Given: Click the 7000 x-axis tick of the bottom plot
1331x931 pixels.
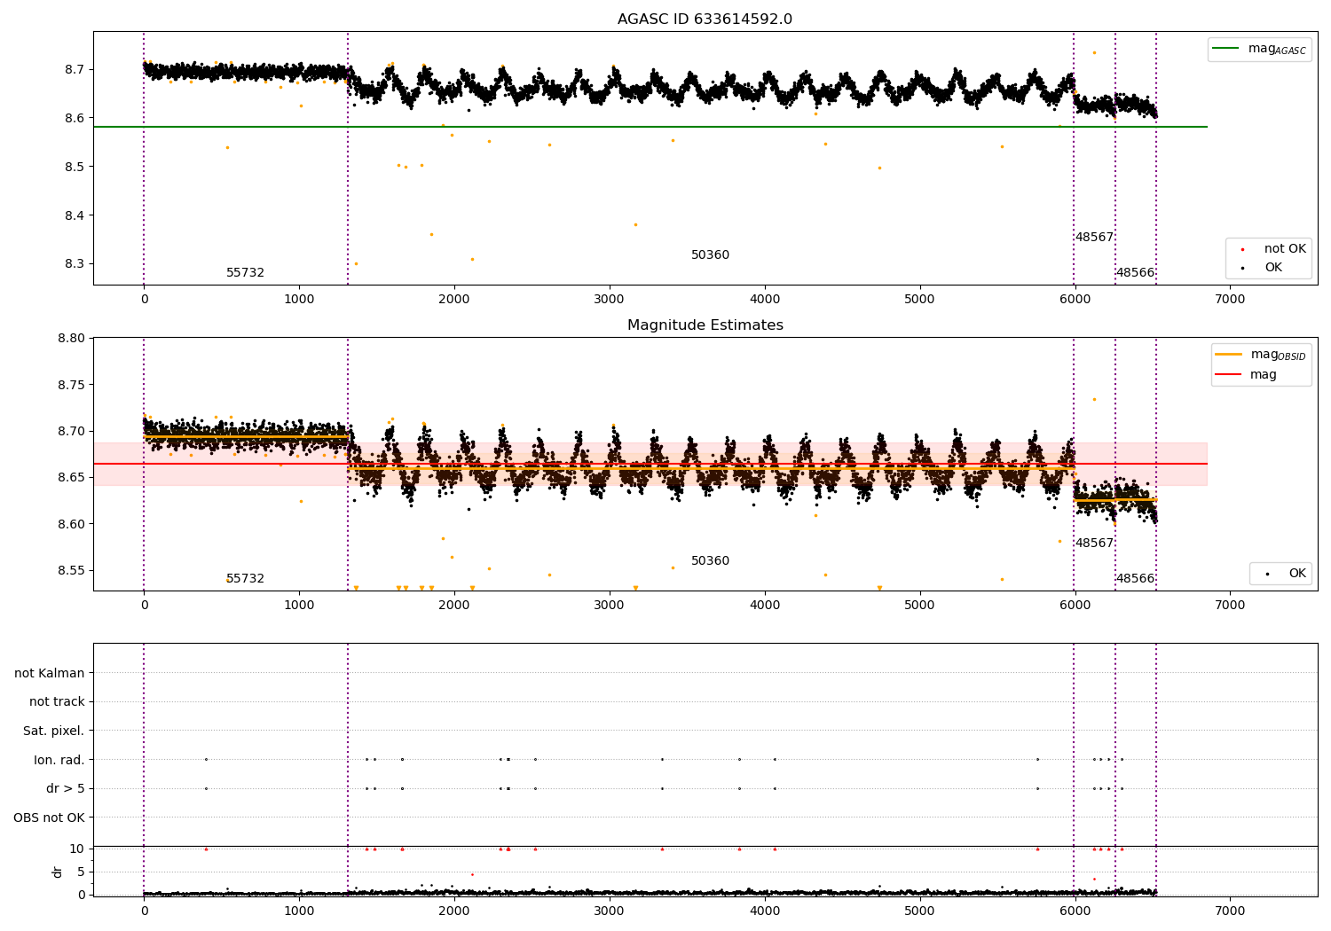Looking at the screenshot, I should pyautogui.click(x=1230, y=911).
